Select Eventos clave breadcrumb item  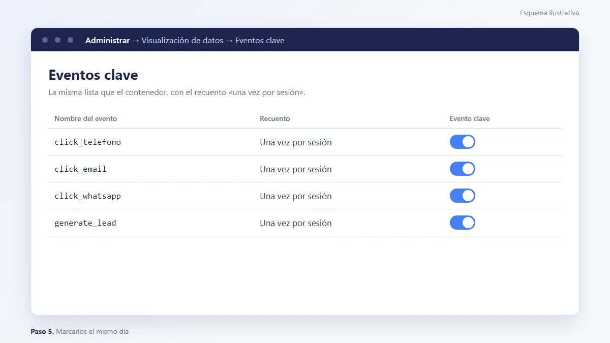260,40
